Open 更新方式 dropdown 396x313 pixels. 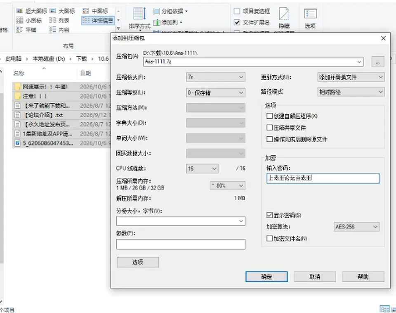pyautogui.click(x=351, y=77)
